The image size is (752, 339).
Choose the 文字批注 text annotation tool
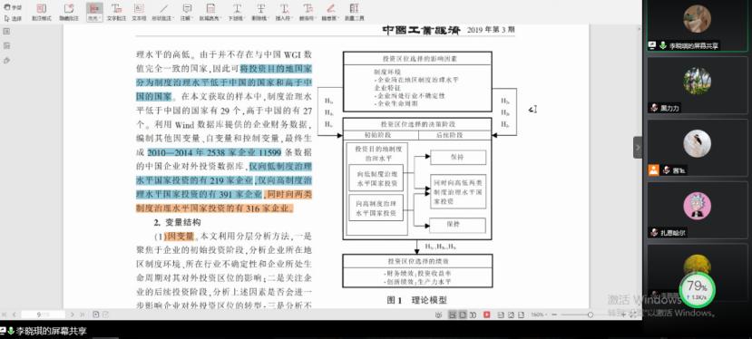click(116, 13)
